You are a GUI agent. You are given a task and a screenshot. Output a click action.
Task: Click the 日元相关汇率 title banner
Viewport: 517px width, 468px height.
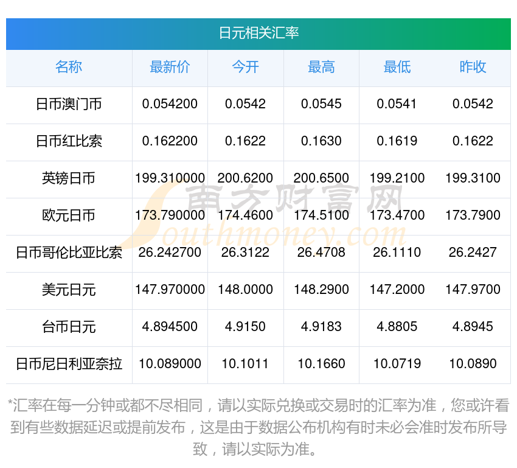[x=258, y=33]
